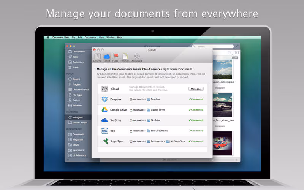
Task: Open the Formats preferences tab
Action: 125,58
